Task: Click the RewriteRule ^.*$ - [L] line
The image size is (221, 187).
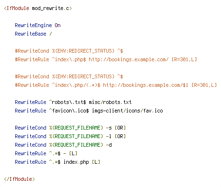Action: [x=46, y=153]
